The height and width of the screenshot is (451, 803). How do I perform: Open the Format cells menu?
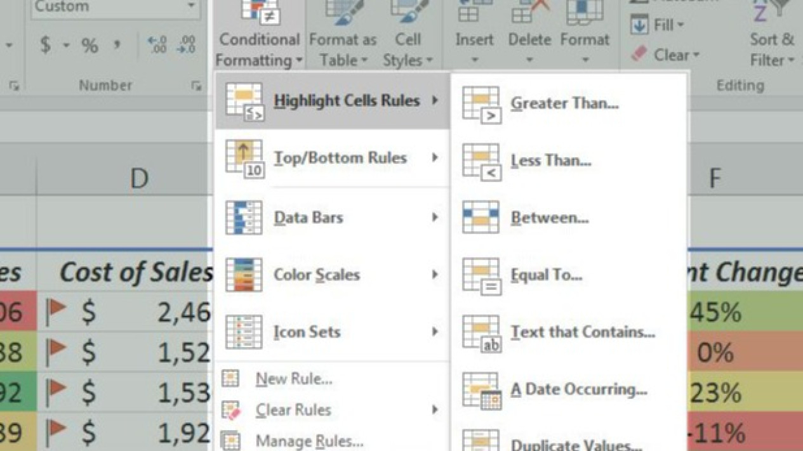tap(585, 36)
